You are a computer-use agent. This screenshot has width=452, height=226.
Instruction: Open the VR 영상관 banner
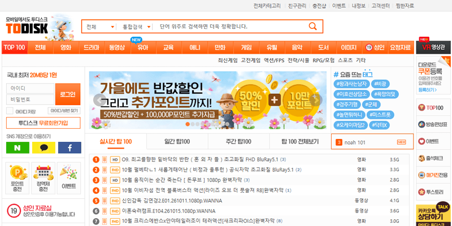point(433,47)
